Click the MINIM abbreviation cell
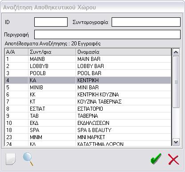The height and width of the screenshot is (172, 185). [x=52, y=137]
